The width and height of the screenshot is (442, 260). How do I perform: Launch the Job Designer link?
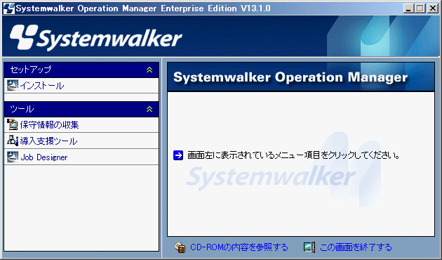point(44,157)
